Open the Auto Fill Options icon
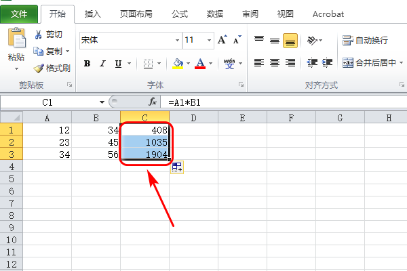Screen dimensions: 407x271 click(x=177, y=167)
